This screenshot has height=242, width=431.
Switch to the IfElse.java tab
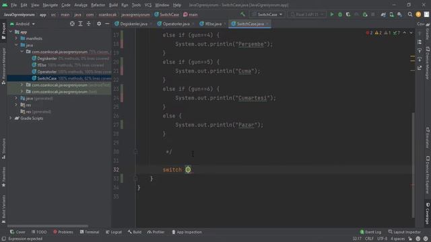click(x=213, y=24)
